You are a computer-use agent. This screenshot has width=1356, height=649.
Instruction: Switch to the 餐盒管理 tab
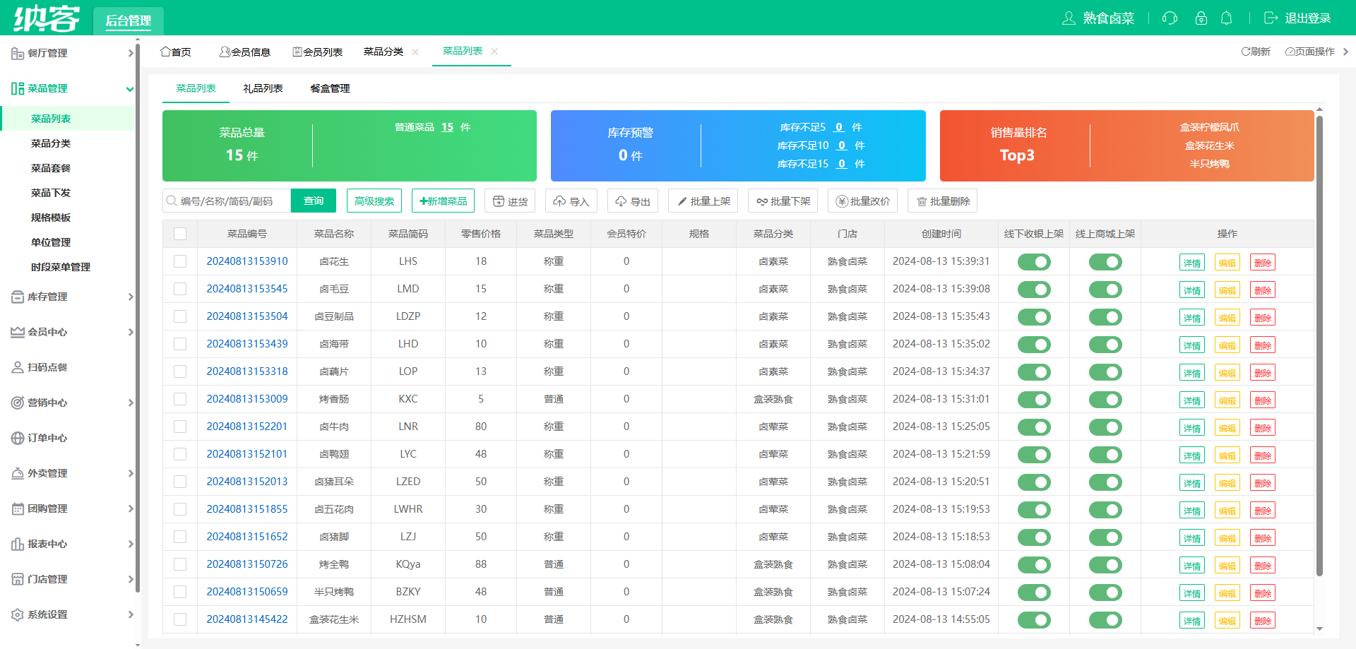(330, 88)
